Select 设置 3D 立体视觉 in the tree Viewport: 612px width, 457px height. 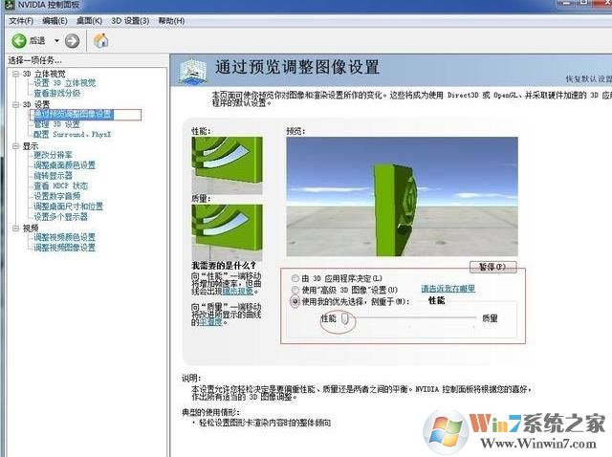64,83
